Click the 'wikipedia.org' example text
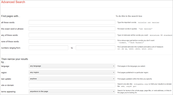Viewport: 173px width, 95px height. click(x=141, y=84)
